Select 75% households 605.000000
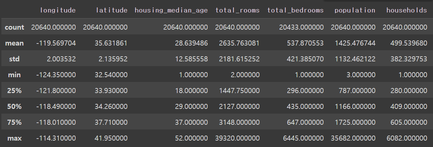The height and width of the screenshot is (147, 433). tap(409, 122)
